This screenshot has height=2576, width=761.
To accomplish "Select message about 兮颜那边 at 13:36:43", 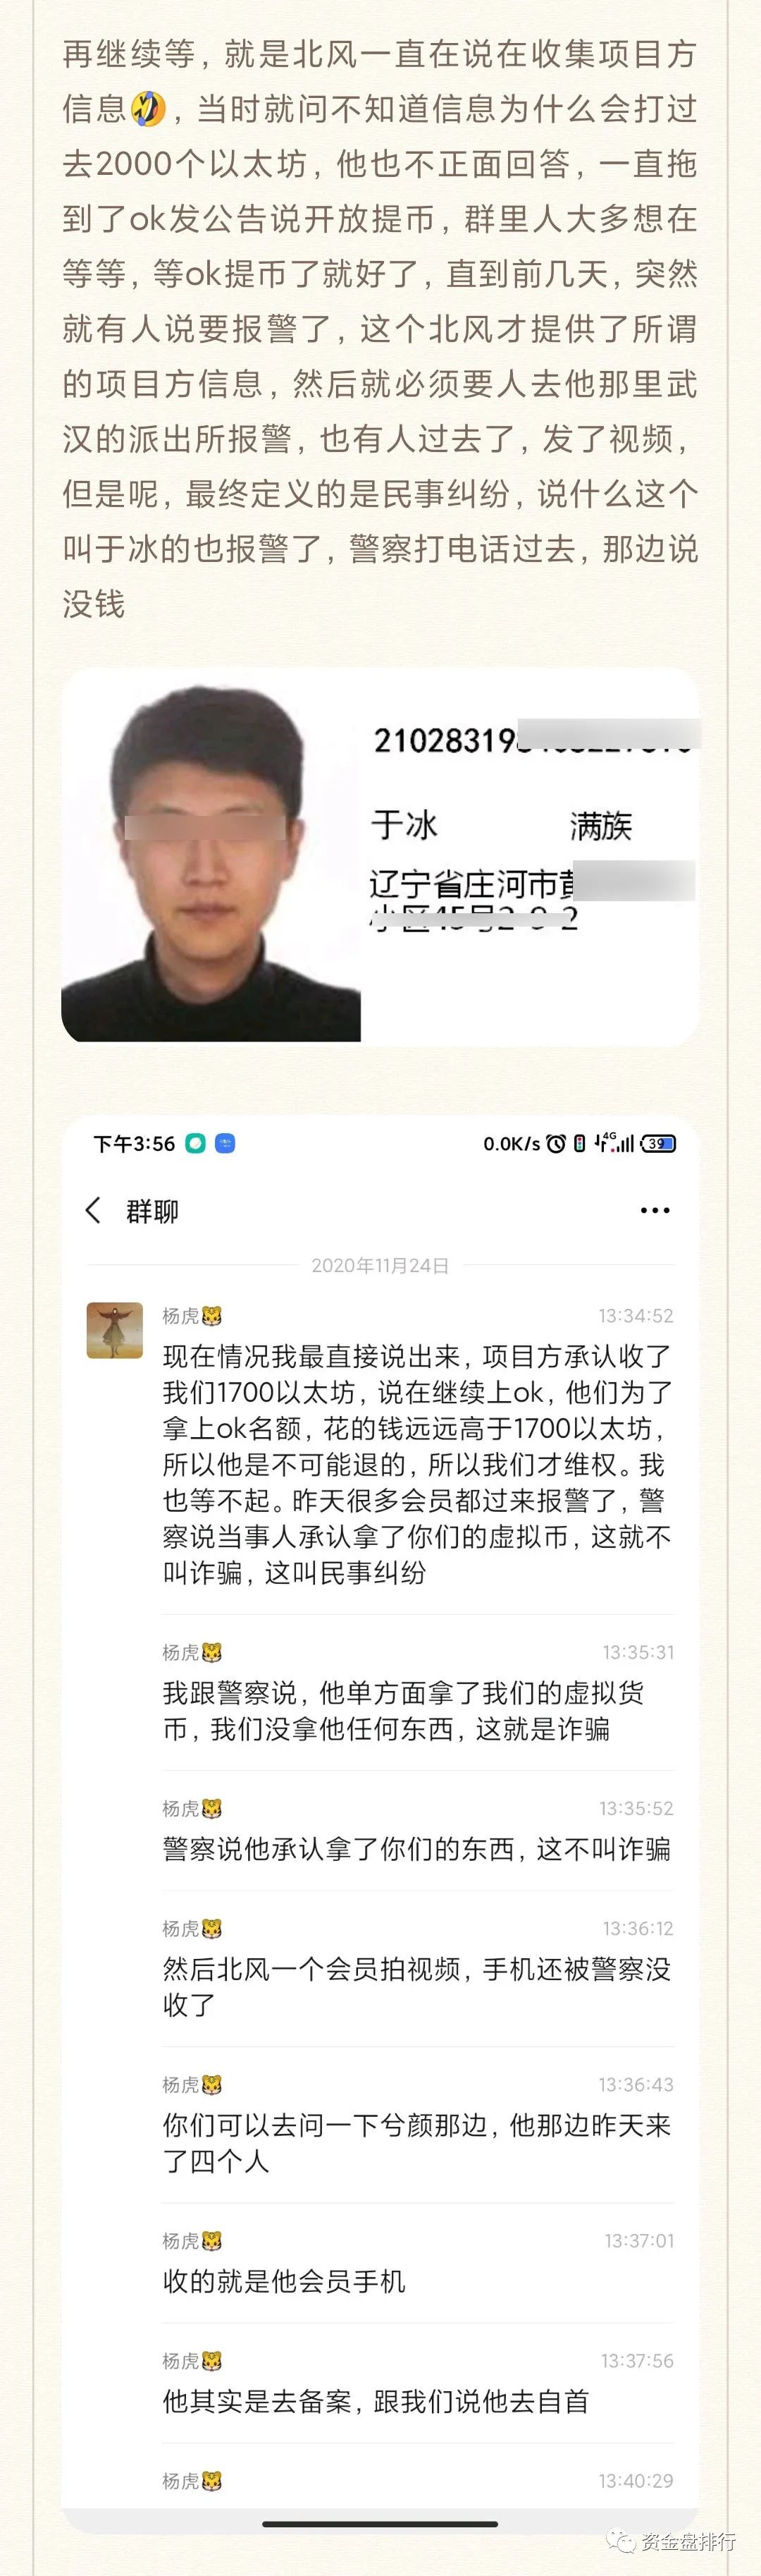I will (417, 2142).
